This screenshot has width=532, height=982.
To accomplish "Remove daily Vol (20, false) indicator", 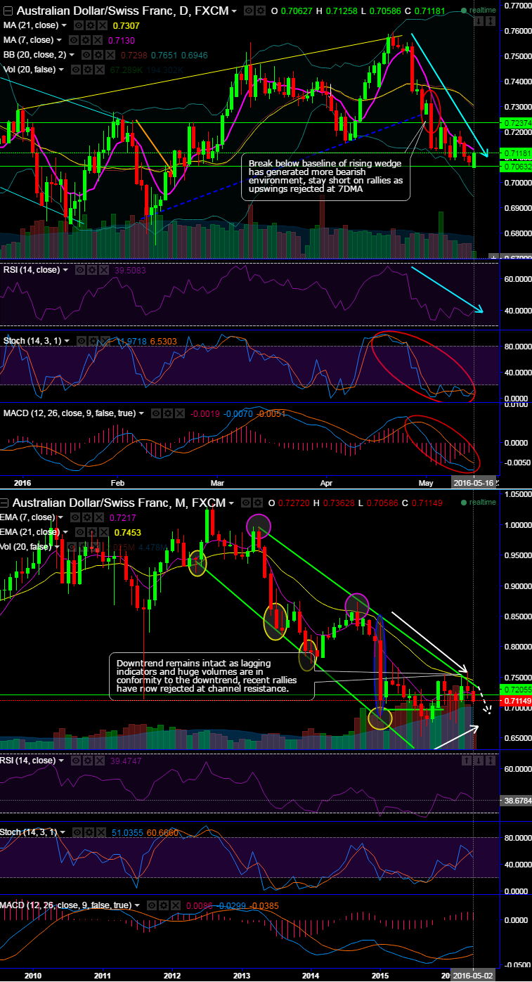I will tap(100, 70).
